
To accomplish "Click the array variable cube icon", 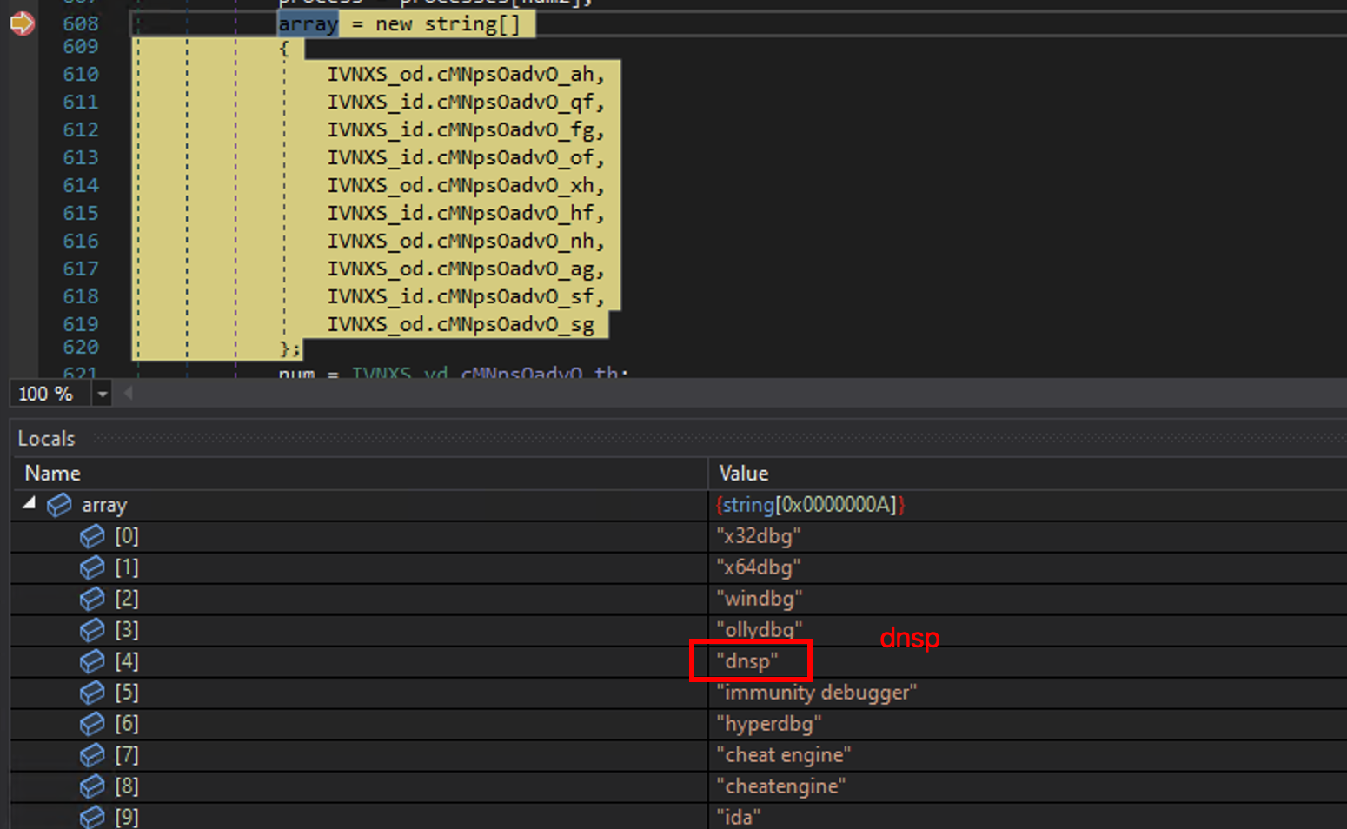I will tap(59, 505).
